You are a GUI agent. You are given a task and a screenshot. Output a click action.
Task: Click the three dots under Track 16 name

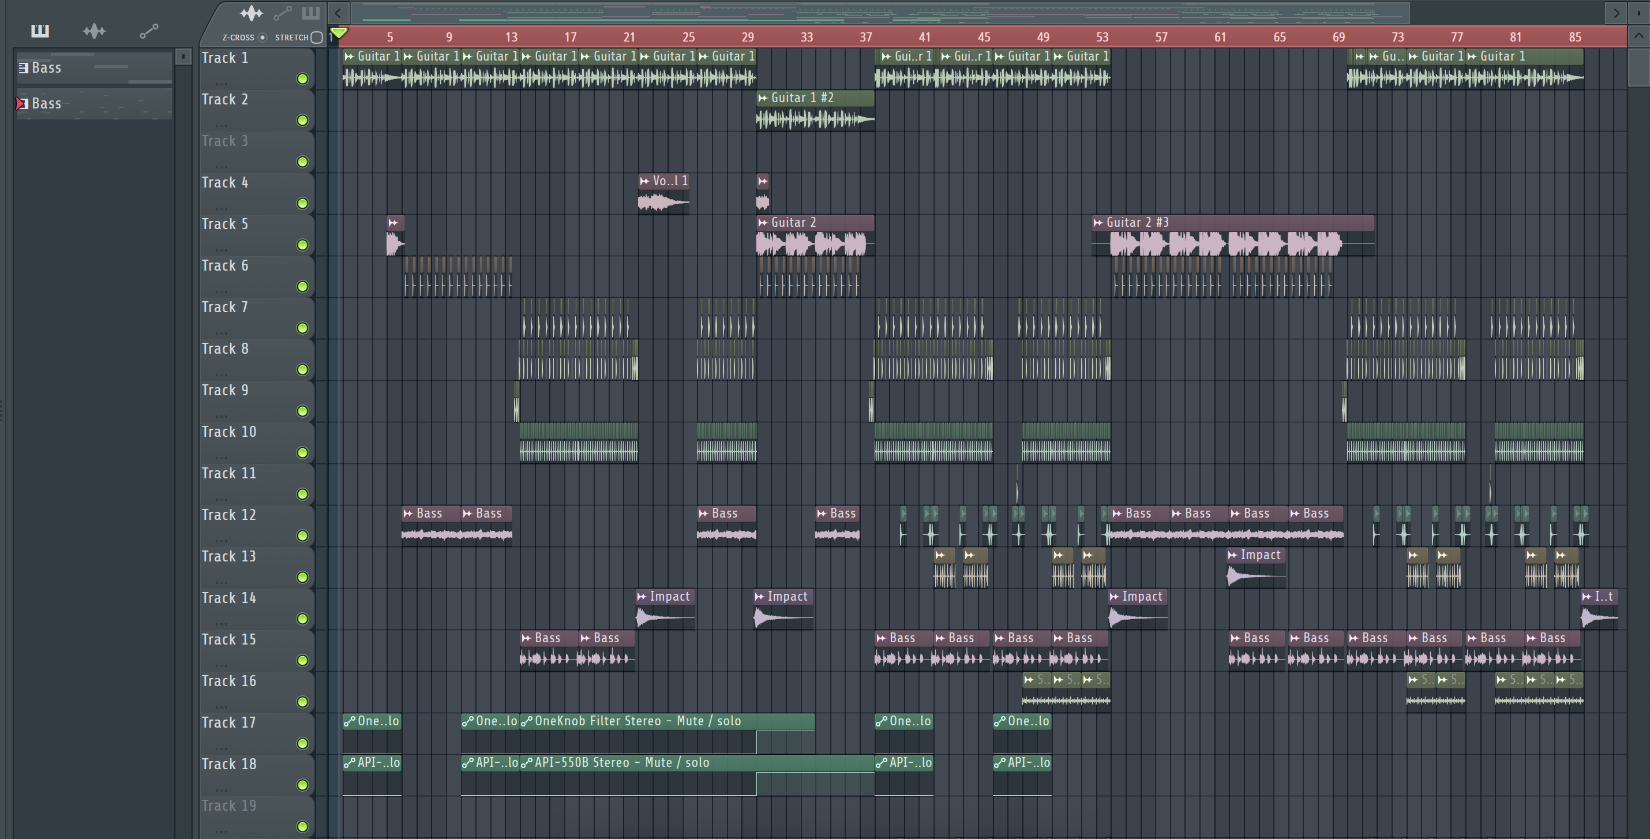(x=222, y=707)
